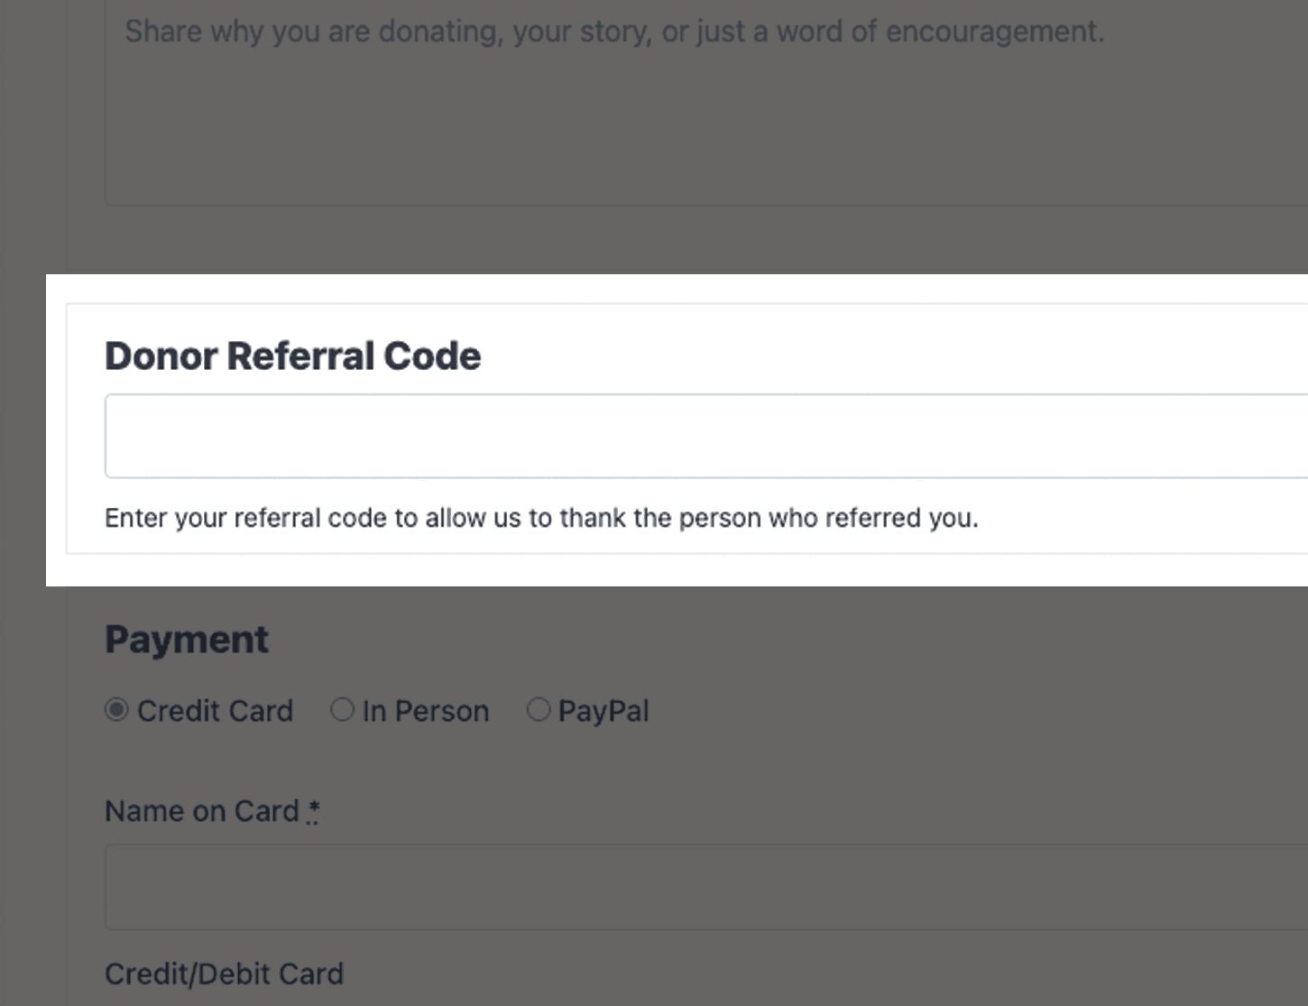The width and height of the screenshot is (1308, 1006).
Task: Click the referral code help text
Action: pos(541,518)
